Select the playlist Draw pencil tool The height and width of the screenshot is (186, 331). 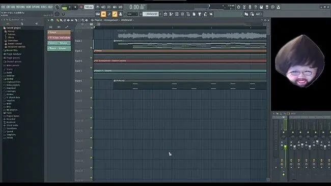click(58, 20)
